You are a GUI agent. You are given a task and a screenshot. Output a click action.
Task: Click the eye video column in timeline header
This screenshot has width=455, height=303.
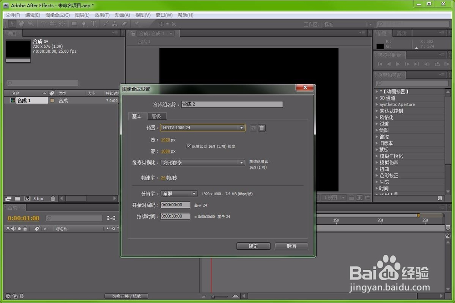pos(8,229)
